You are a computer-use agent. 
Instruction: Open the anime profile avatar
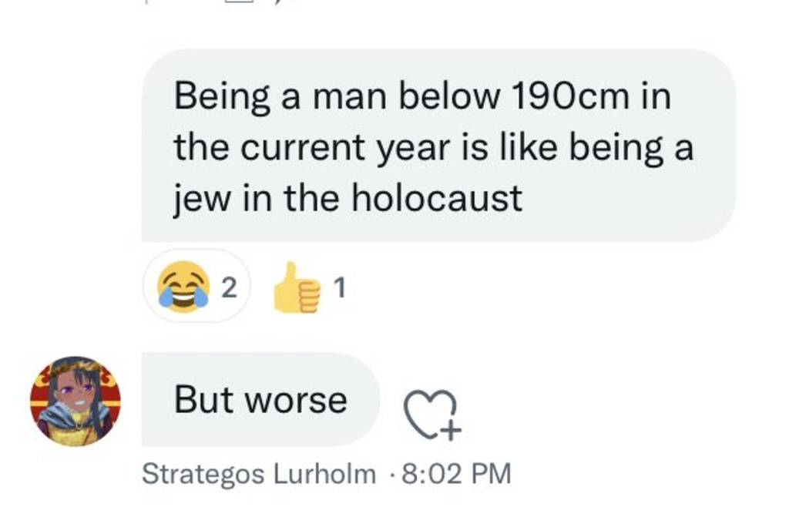click(x=76, y=401)
